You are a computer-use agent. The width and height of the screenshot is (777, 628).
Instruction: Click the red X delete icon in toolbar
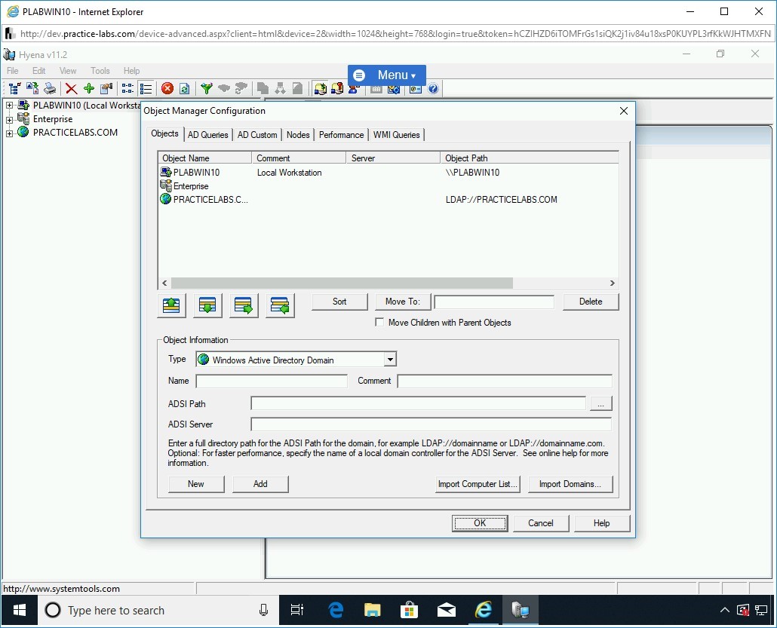pyautogui.click(x=71, y=89)
